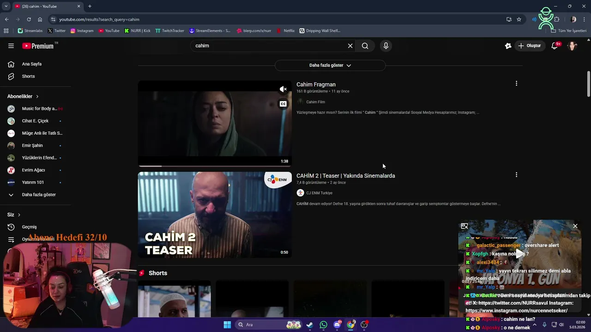591x332 pixels.
Task: Open the Netflix bookmark
Action: pyautogui.click(x=286, y=31)
